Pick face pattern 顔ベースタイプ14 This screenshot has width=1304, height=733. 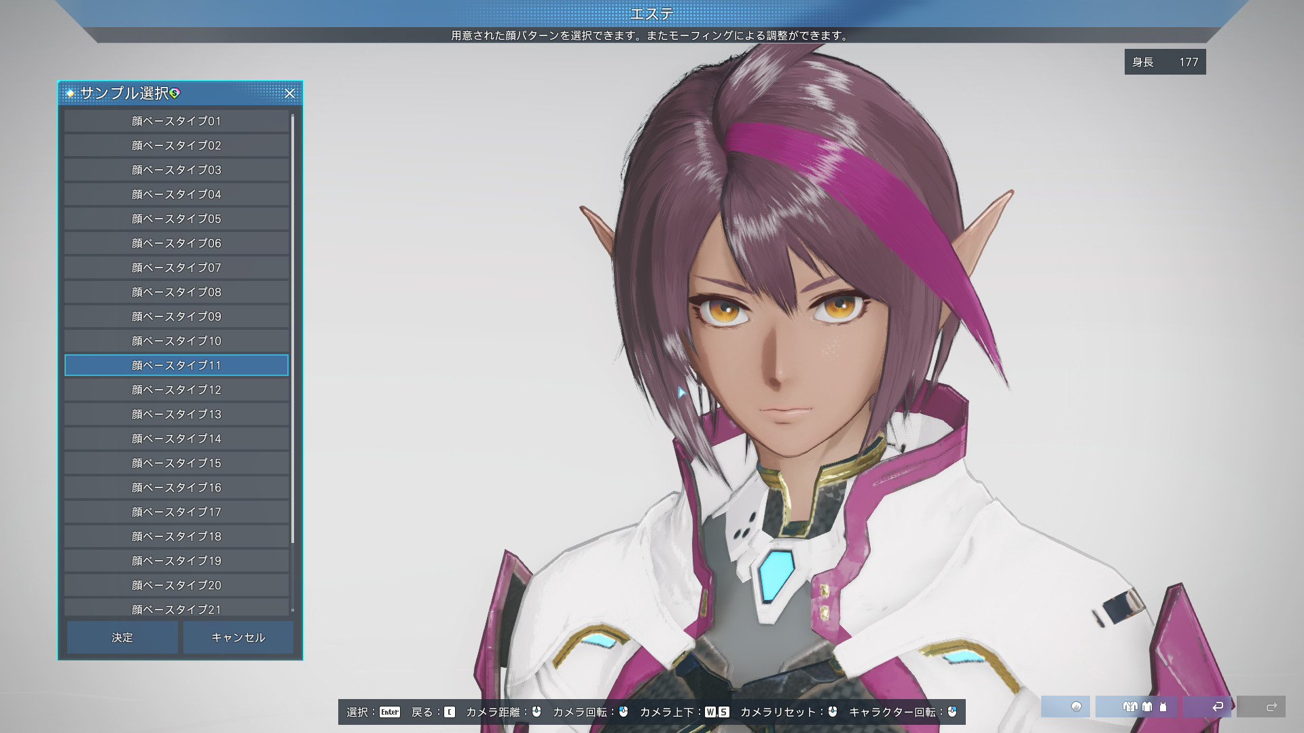(x=177, y=438)
